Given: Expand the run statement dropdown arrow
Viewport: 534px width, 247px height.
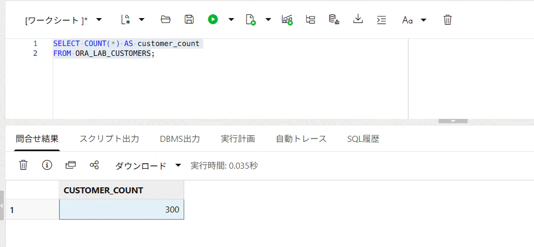Looking at the screenshot, I should [231, 19].
